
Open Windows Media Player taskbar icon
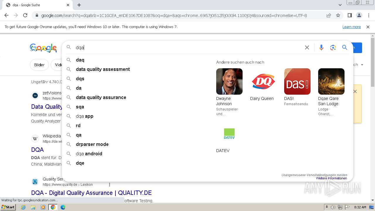(x=43, y=207)
